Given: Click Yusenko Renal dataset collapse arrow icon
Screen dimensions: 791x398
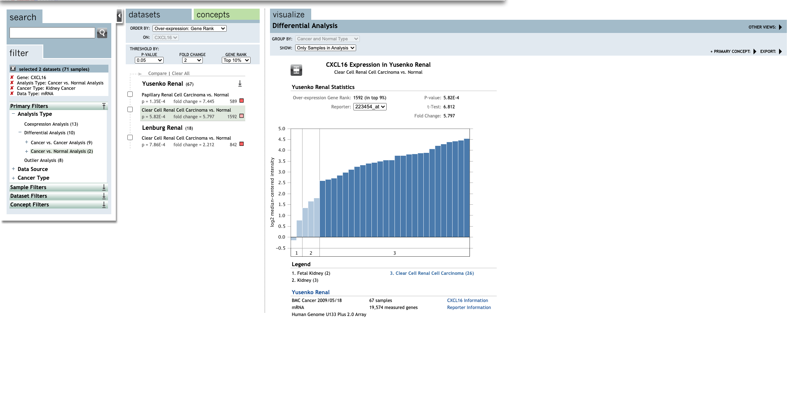Looking at the screenshot, I should (x=240, y=84).
